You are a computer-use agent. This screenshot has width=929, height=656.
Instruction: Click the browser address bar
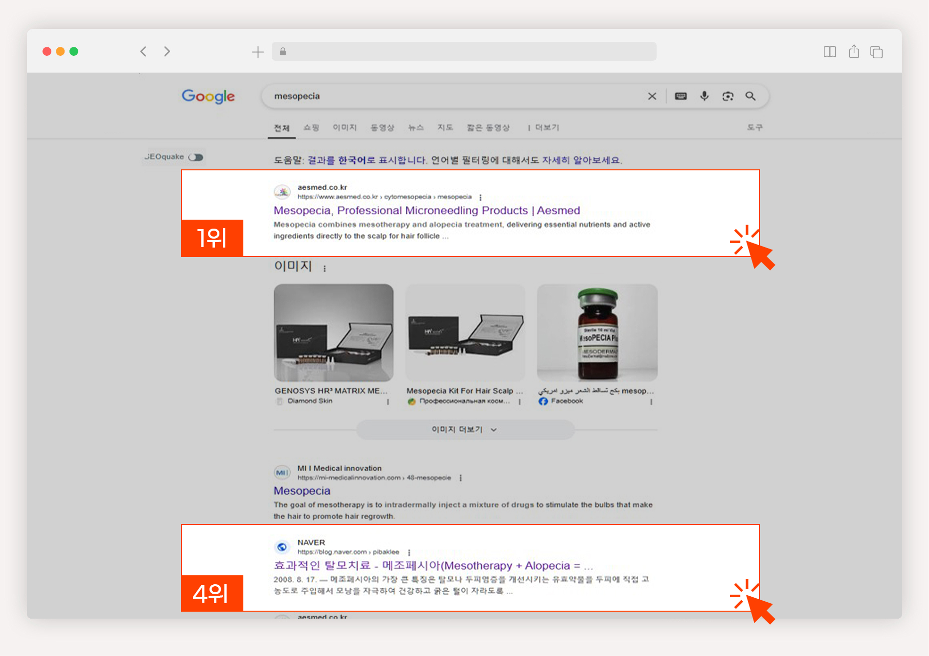coord(464,51)
